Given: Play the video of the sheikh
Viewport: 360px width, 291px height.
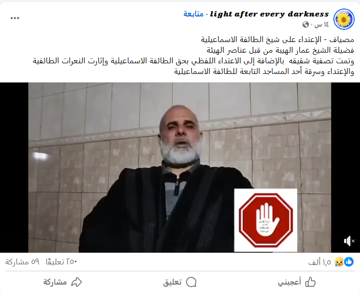Looking at the screenshot, I should pos(179,168).
